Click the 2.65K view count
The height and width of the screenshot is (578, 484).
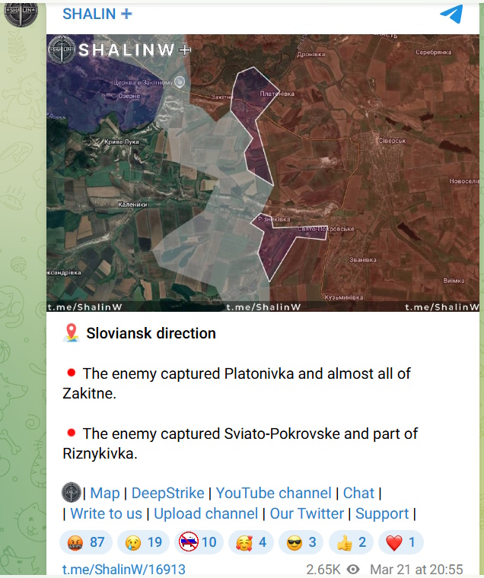[x=323, y=570]
